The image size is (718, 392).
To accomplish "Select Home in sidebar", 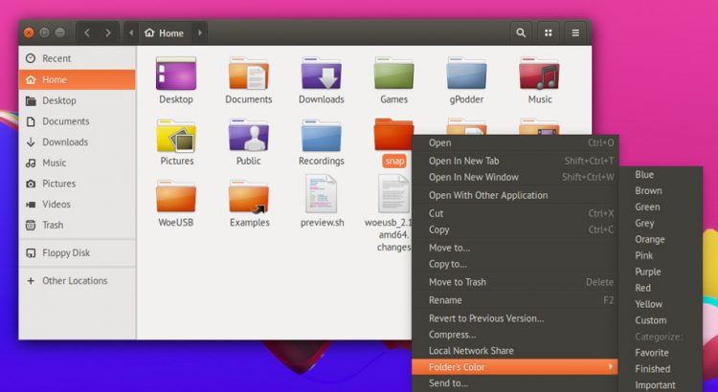I will (77, 79).
